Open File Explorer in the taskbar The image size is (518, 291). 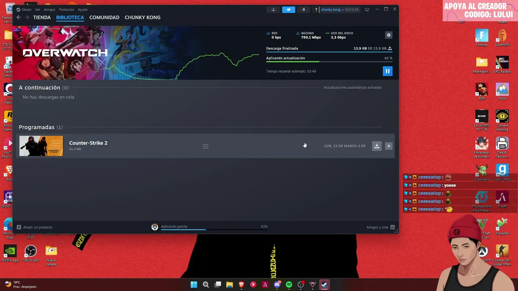(x=229, y=285)
